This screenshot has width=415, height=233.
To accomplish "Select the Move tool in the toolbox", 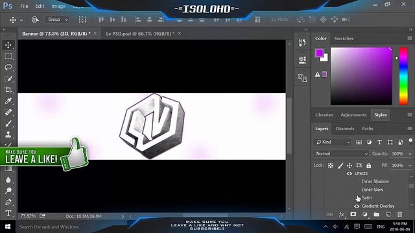I will 8,45.
